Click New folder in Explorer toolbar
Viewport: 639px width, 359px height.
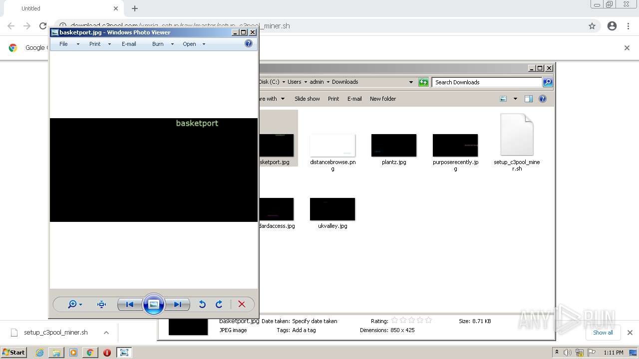(383, 99)
